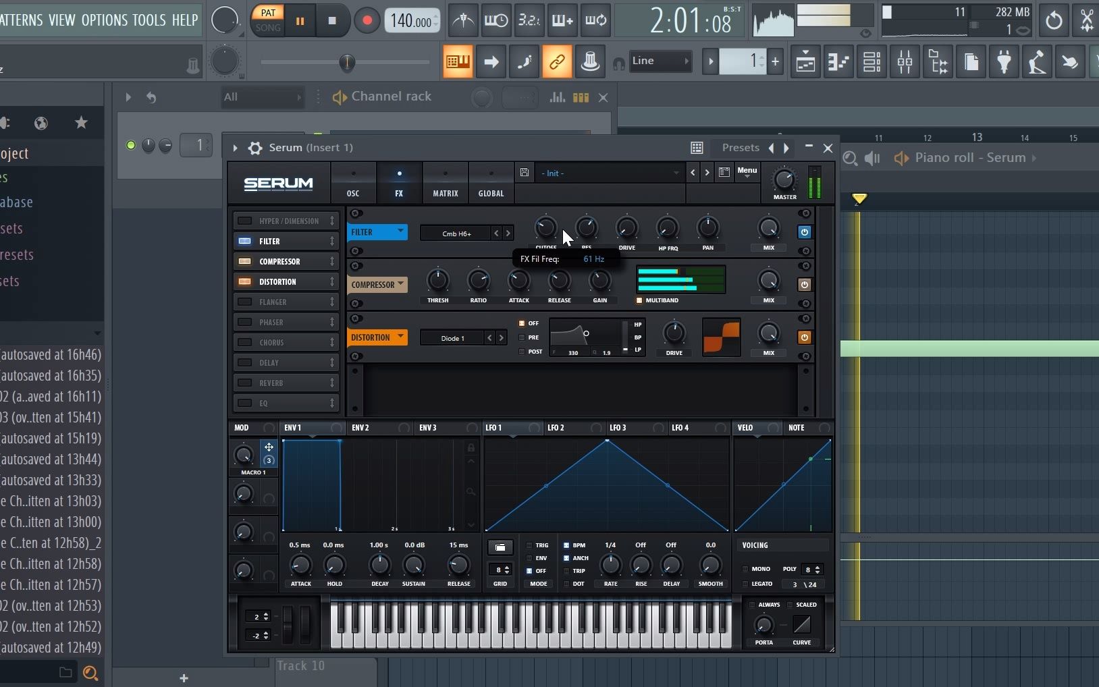This screenshot has height=687, width=1099.
Task: Click the undo history circular arrow icon
Action: tap(1053, 20)
